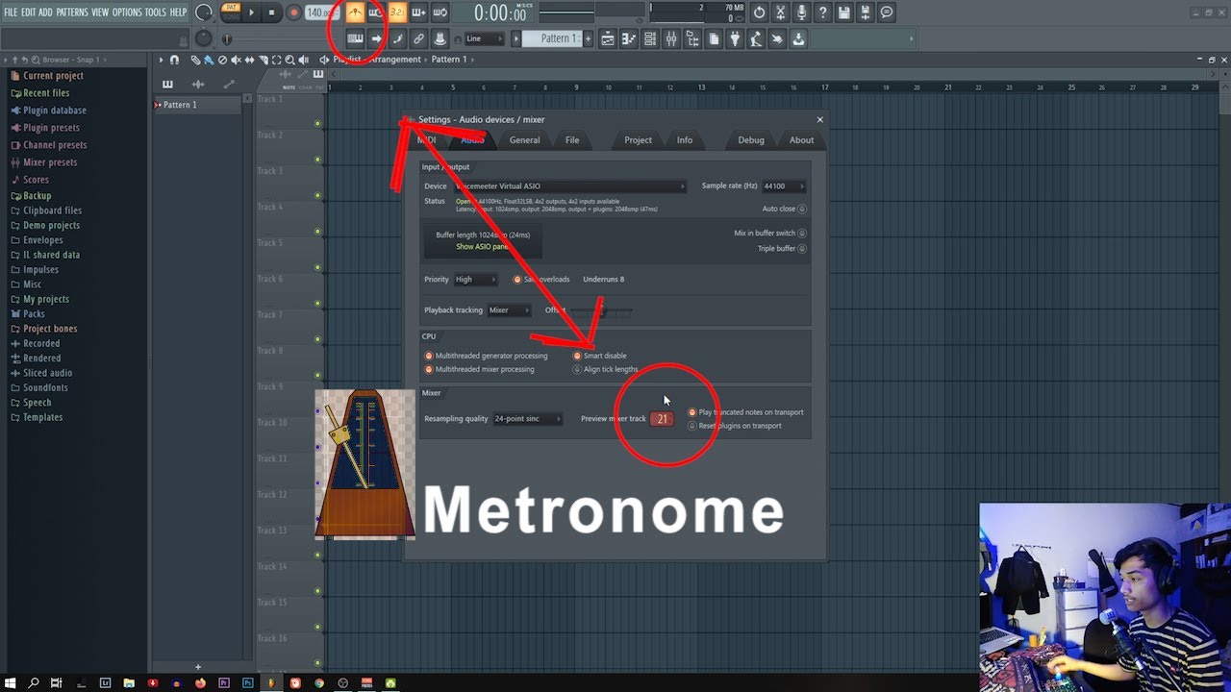Click the master volume knob beside the HELP menu
The width and height of the screenshot is (1231, 692).
coord(204,12)
